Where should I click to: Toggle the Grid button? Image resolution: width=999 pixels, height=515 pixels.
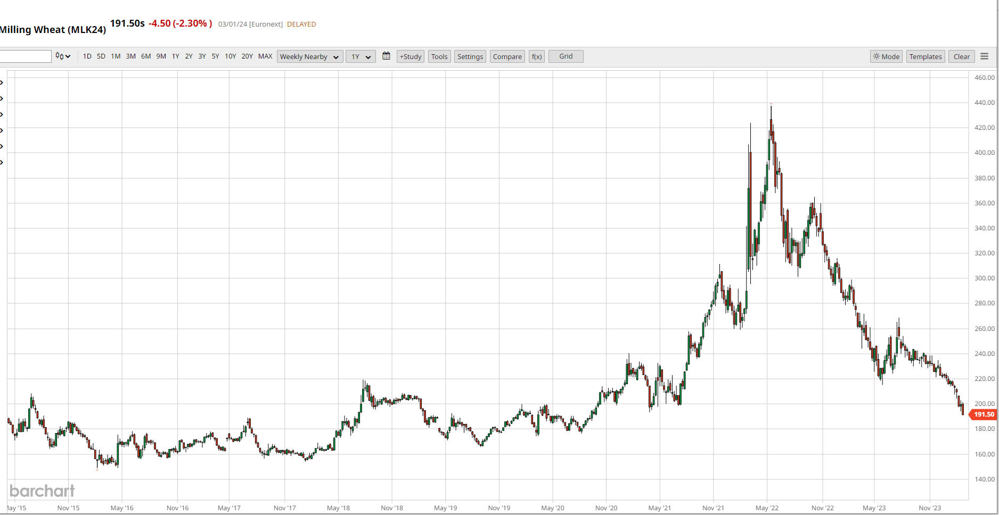tap(566, 56)
